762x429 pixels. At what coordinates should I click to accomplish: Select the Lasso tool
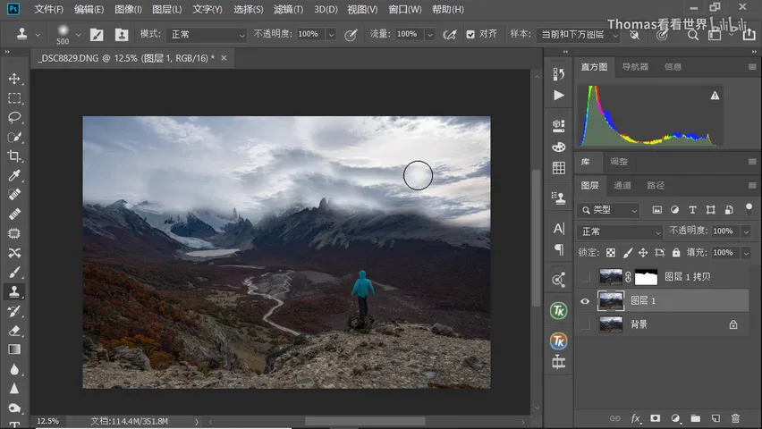14,118
